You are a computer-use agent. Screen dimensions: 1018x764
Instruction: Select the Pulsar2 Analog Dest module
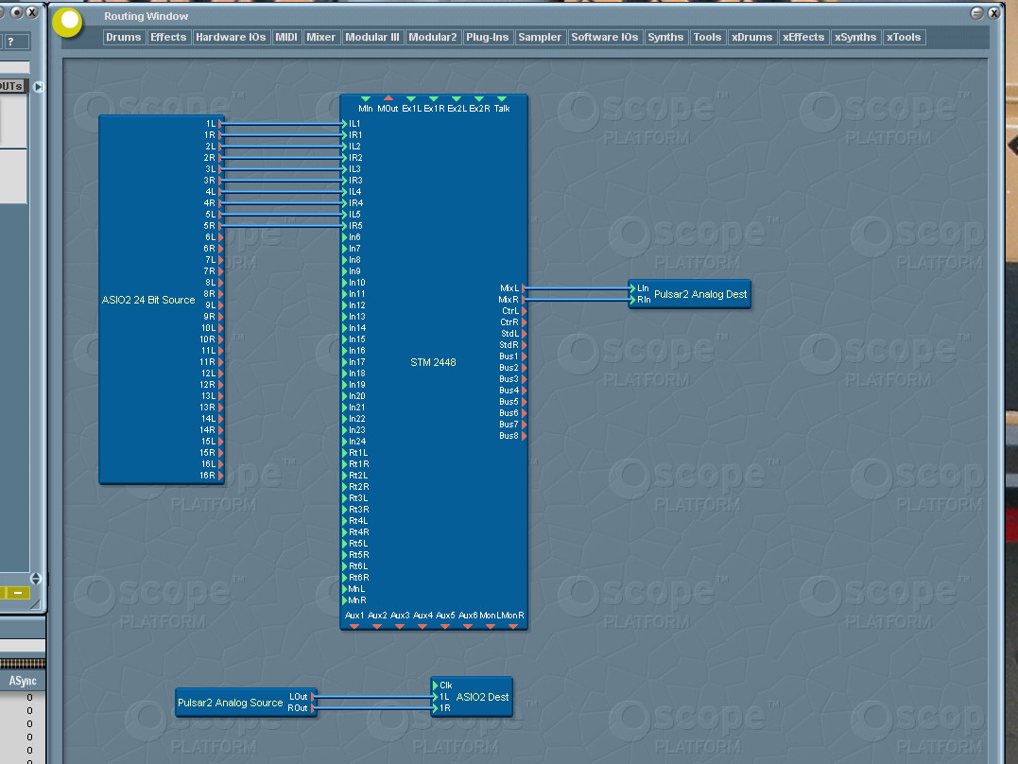pos(699,294)
